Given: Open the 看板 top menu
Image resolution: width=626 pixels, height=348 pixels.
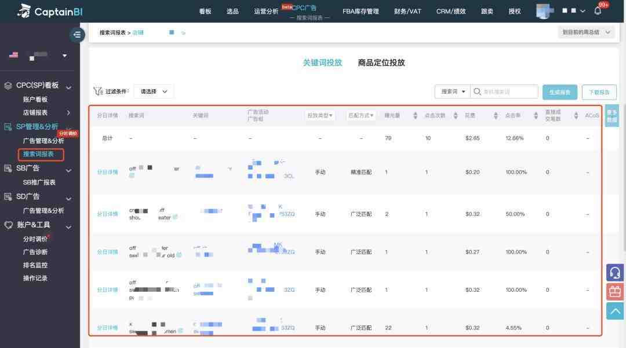Looking at the screenshot, I should 205,11.
